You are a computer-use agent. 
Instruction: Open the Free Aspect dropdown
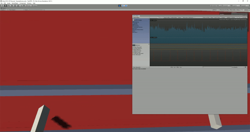point(17,10)
